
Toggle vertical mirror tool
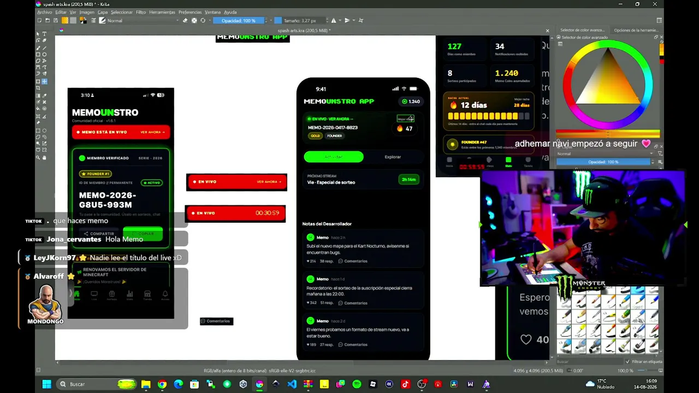coord(347,21)
